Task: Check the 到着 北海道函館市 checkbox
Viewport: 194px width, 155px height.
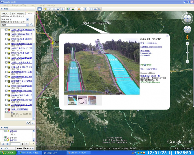Action: click(x=6, y=109)
